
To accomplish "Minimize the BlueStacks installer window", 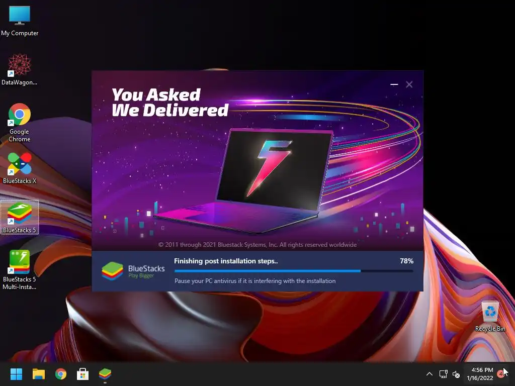I will [x=394, y=84].
